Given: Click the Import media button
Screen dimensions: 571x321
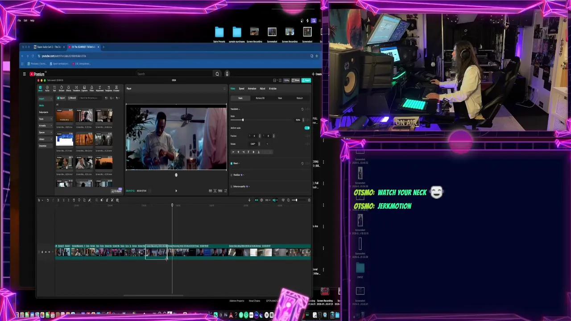Looking at the screenshot, I should coord(61,98).
